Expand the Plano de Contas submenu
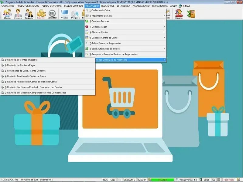243x182 pixels. coord(125,32)
